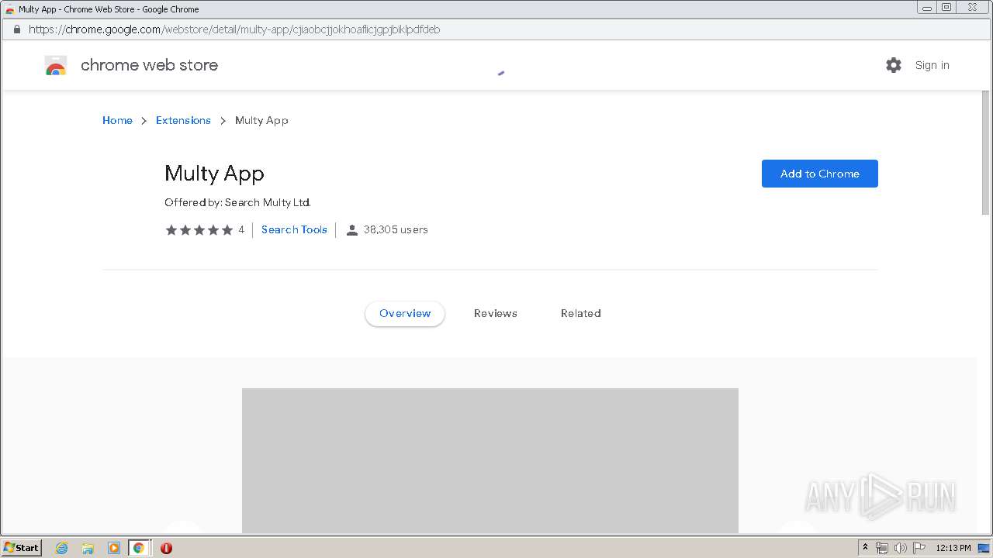Click the address bar URL
The image size is (993, 558).
coord(234,29)
